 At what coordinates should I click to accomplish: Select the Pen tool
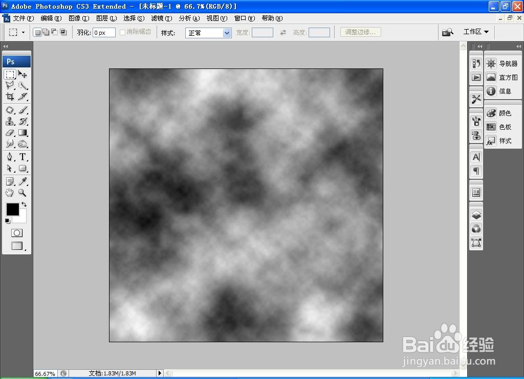click(x=10, y=157)
